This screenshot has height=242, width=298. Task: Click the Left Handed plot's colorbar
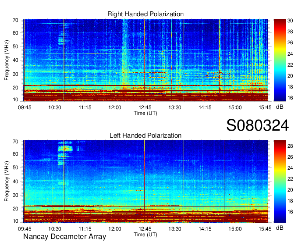[280, 181]
